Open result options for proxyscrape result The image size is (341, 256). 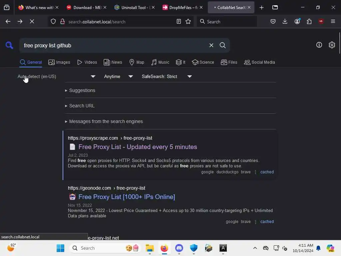click(255, 172)
